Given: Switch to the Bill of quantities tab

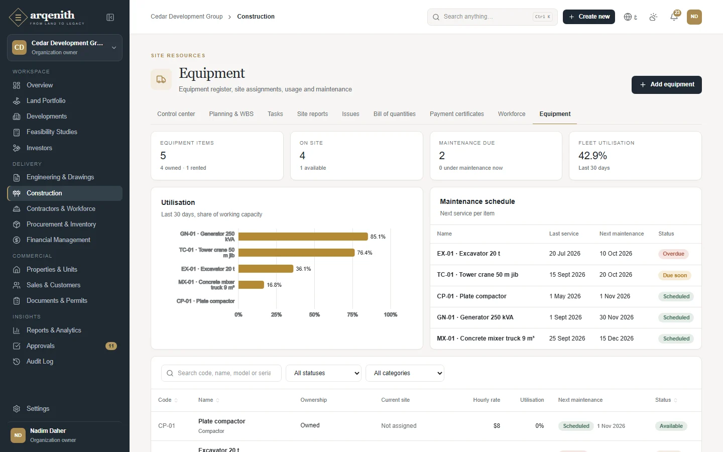Looking at the screenshot, I should [x=394, y=114].
